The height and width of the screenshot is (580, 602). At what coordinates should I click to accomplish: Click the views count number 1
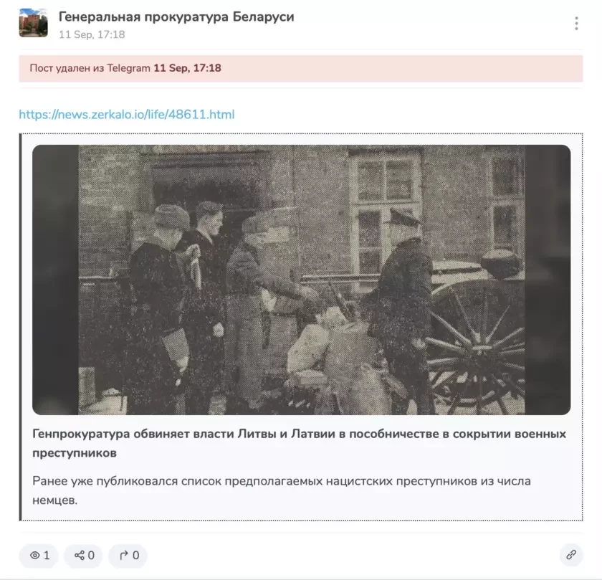coord(47,555)
